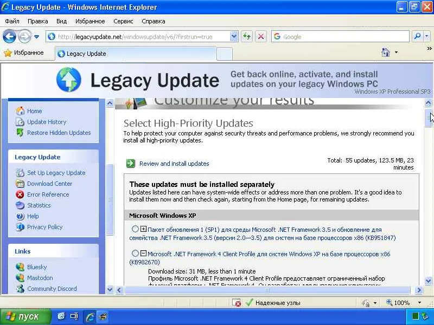Click the main page scroll down arrow
Viewport: 434px width, 325px height.
pyautogui.click(x=428, y=281)
